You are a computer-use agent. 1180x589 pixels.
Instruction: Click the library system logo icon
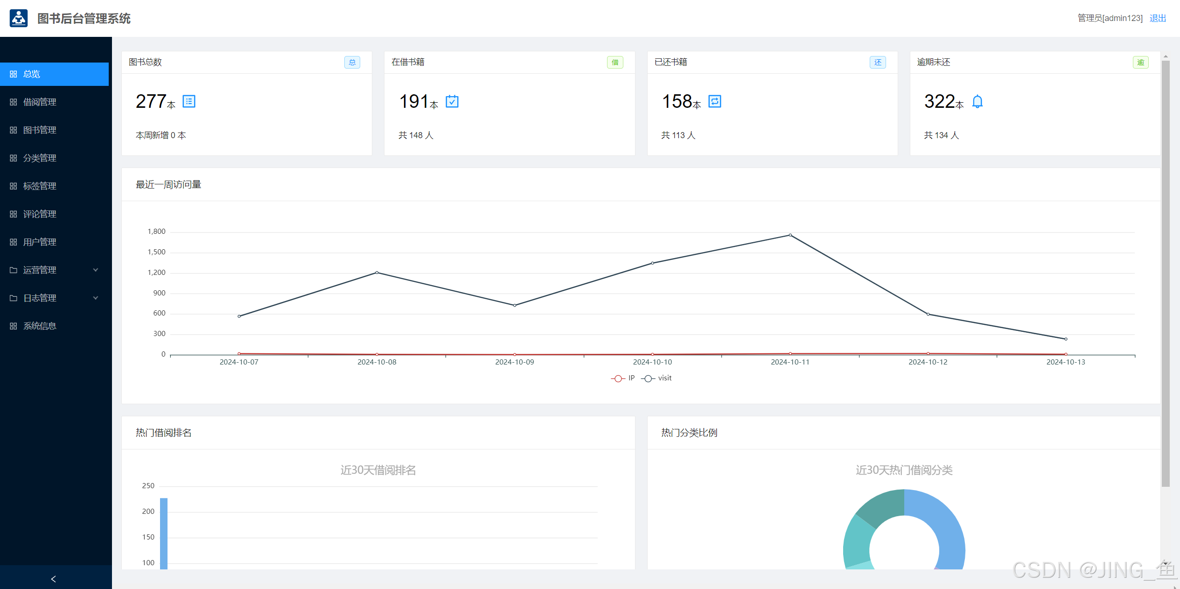pos(19,18)
